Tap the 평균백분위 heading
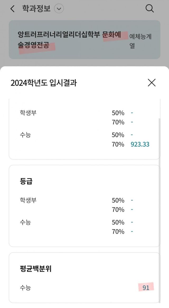 pyautogui.click(x=36, y=269)
